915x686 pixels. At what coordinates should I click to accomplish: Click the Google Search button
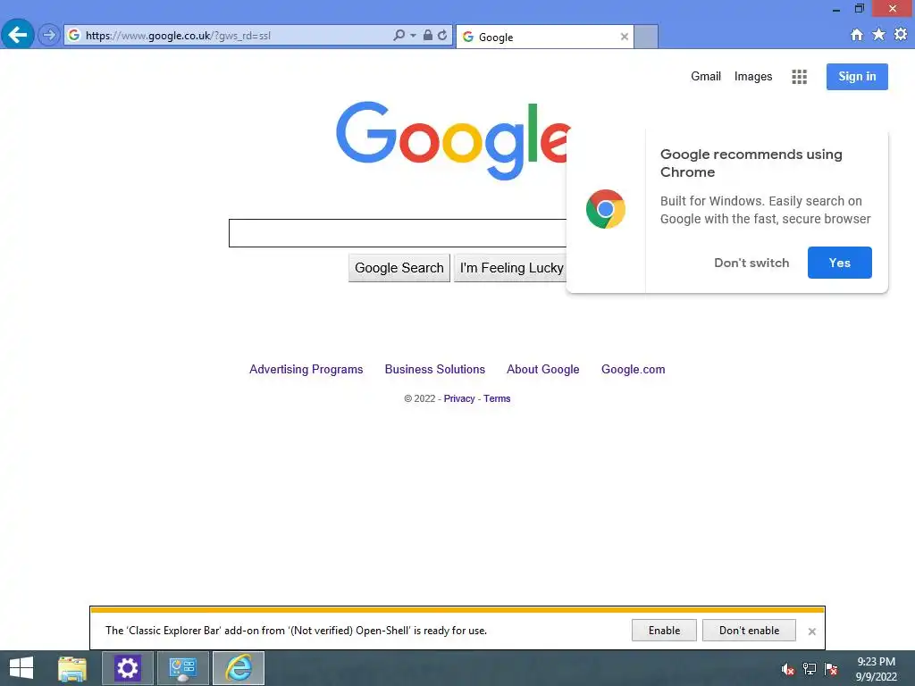click(x=399, y=268)
